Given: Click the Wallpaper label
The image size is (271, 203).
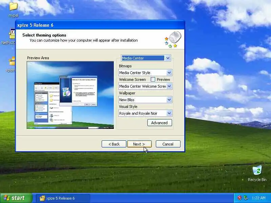Looking at the screenshot, I should [127, 93].
